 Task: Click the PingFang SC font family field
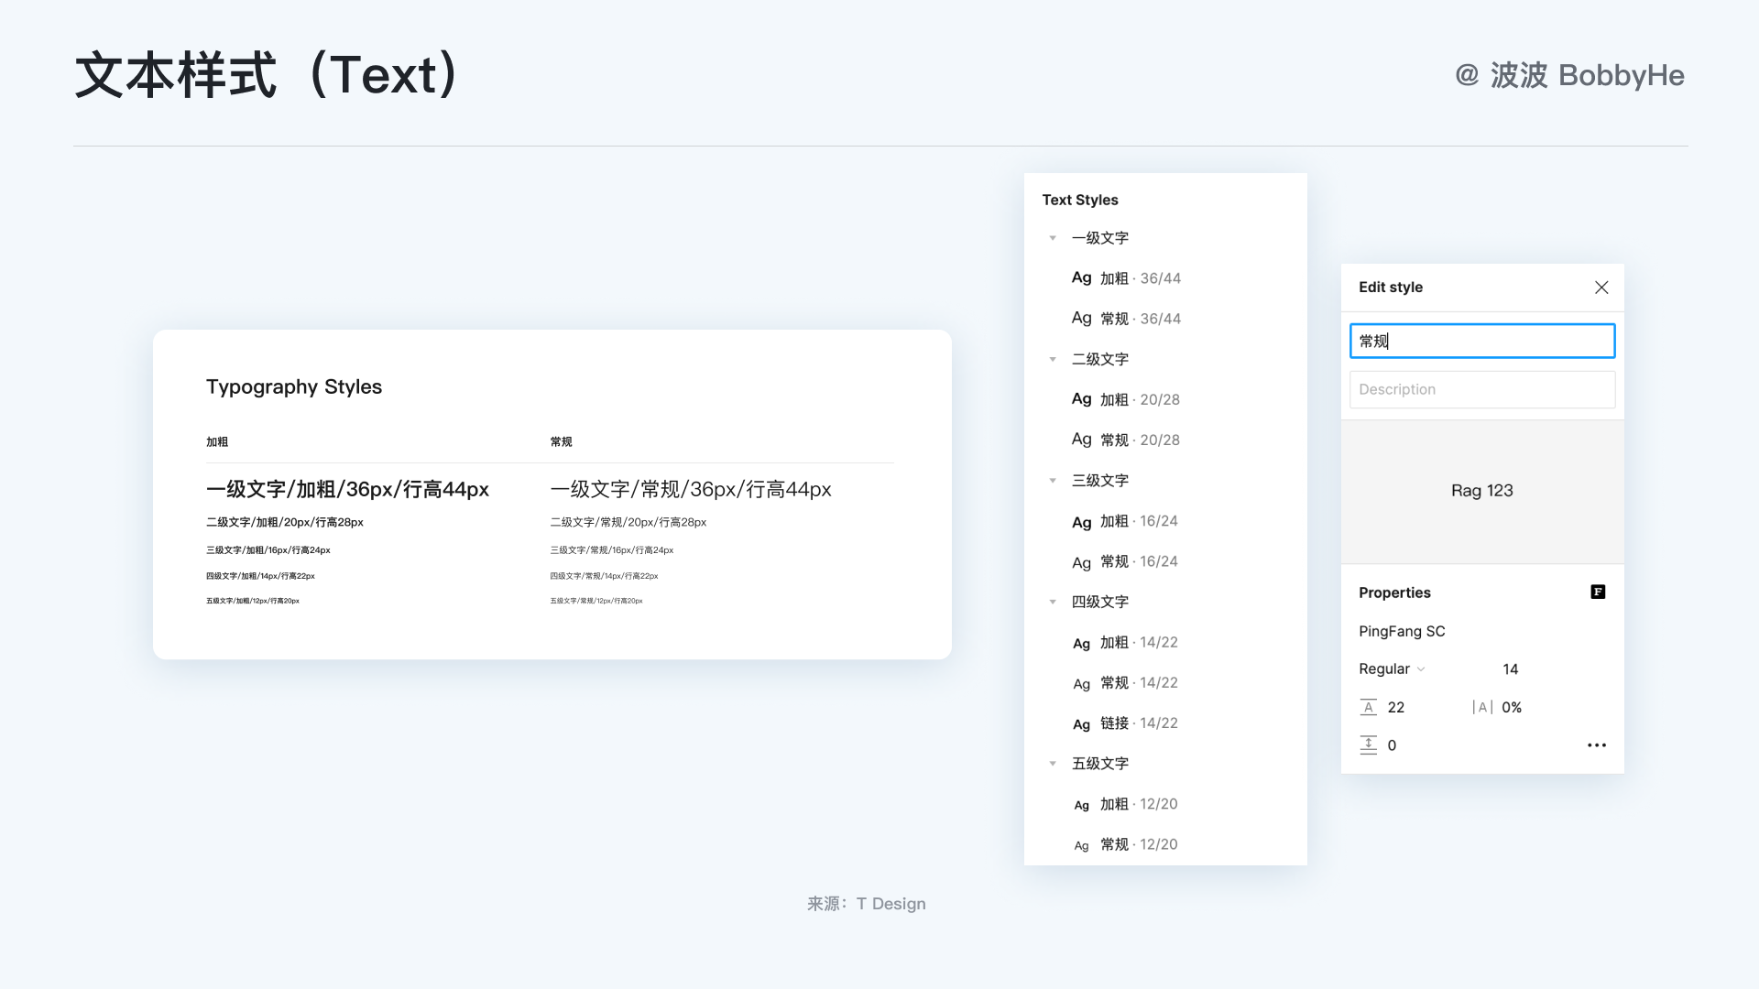(x=1402, y=632)
